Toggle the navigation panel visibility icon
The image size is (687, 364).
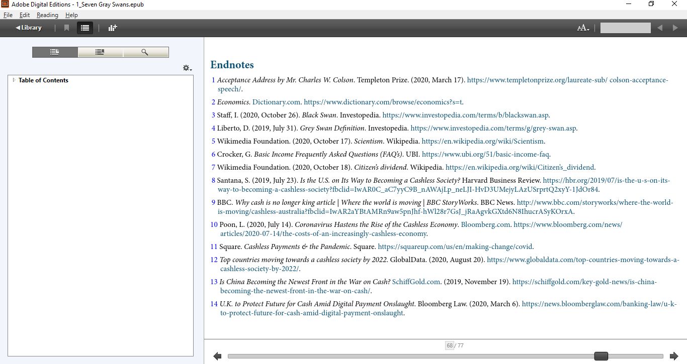pos(85,28)
